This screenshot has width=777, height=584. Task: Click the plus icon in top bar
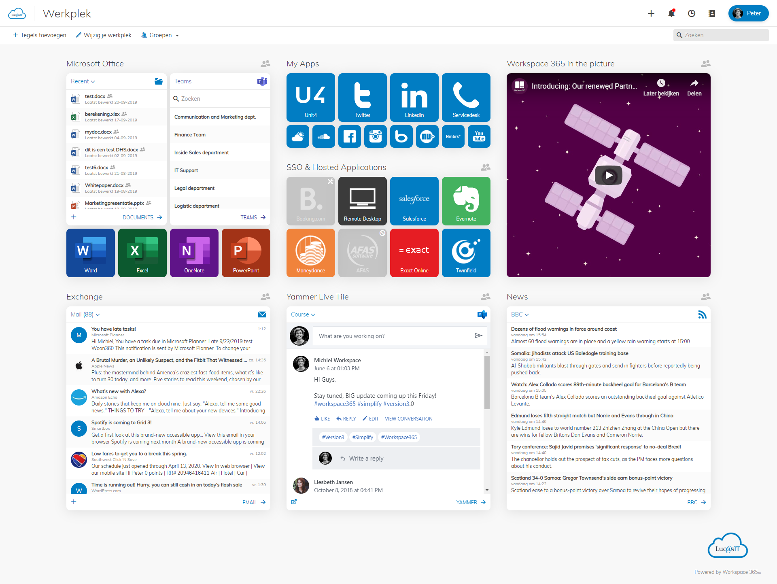click(x=651, y=13)
